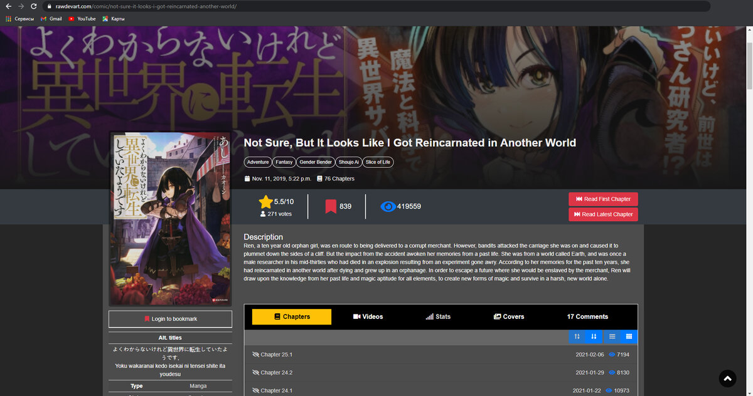Viewport: 753px width, 396px height.
Task: Click Login to bookmark button
Action: click(x=170, y=319)
